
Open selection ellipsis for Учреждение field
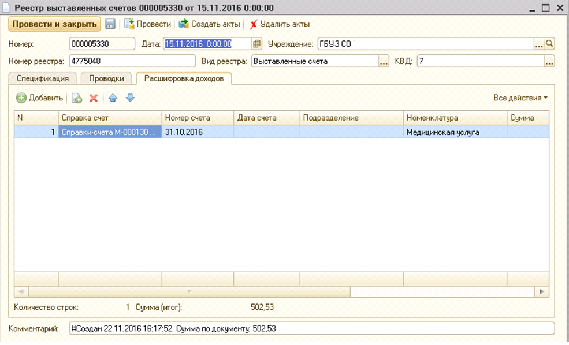pyautogui.click(x=539, y=44)
